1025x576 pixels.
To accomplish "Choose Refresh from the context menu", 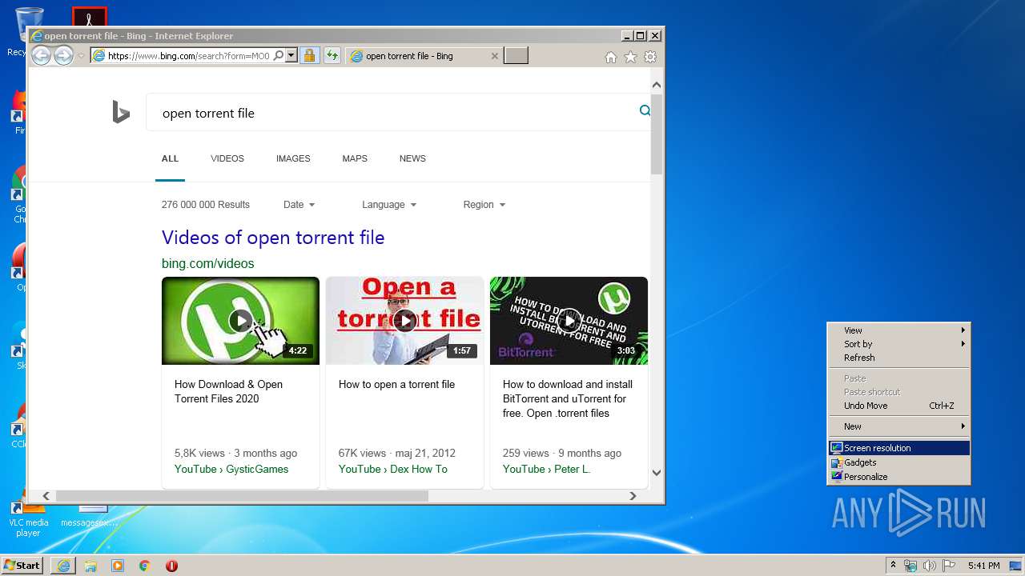I will 898,358.
